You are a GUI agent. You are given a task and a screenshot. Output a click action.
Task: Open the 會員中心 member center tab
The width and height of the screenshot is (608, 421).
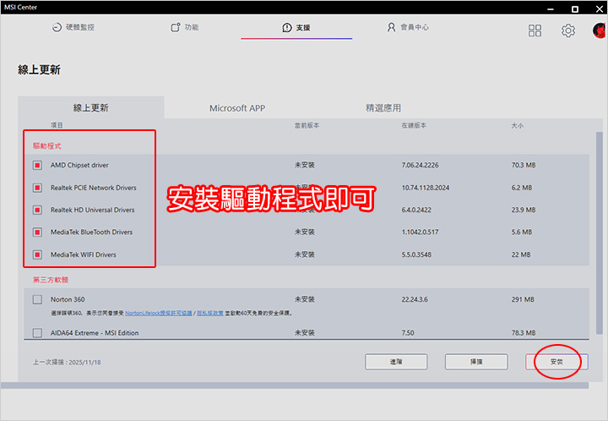click(408, 27)
